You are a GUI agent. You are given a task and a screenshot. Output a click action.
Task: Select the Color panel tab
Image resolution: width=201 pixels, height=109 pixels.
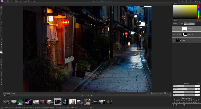tap(175, 3)
